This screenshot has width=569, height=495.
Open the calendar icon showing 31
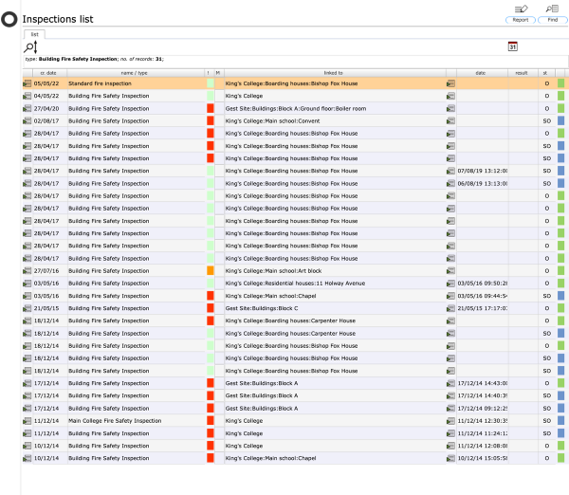513,46
